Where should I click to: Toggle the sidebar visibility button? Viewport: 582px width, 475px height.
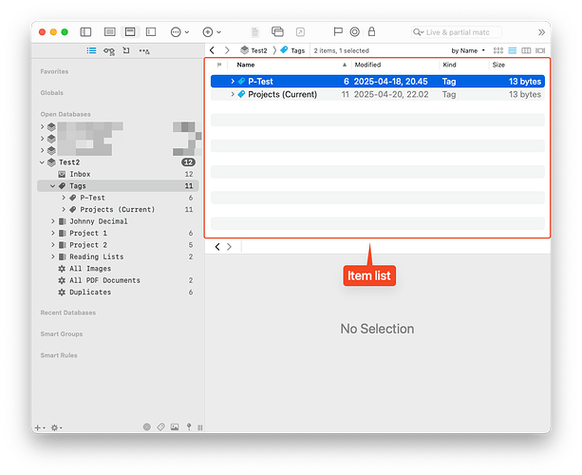(x=85, y=32)
